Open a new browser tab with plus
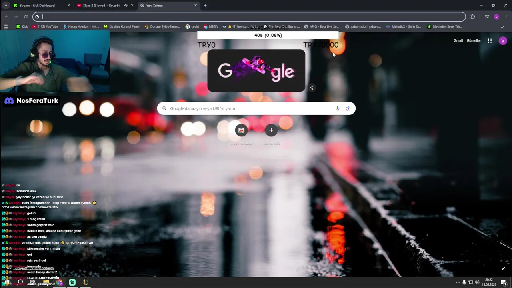The image size is (512, 288). 205,6
